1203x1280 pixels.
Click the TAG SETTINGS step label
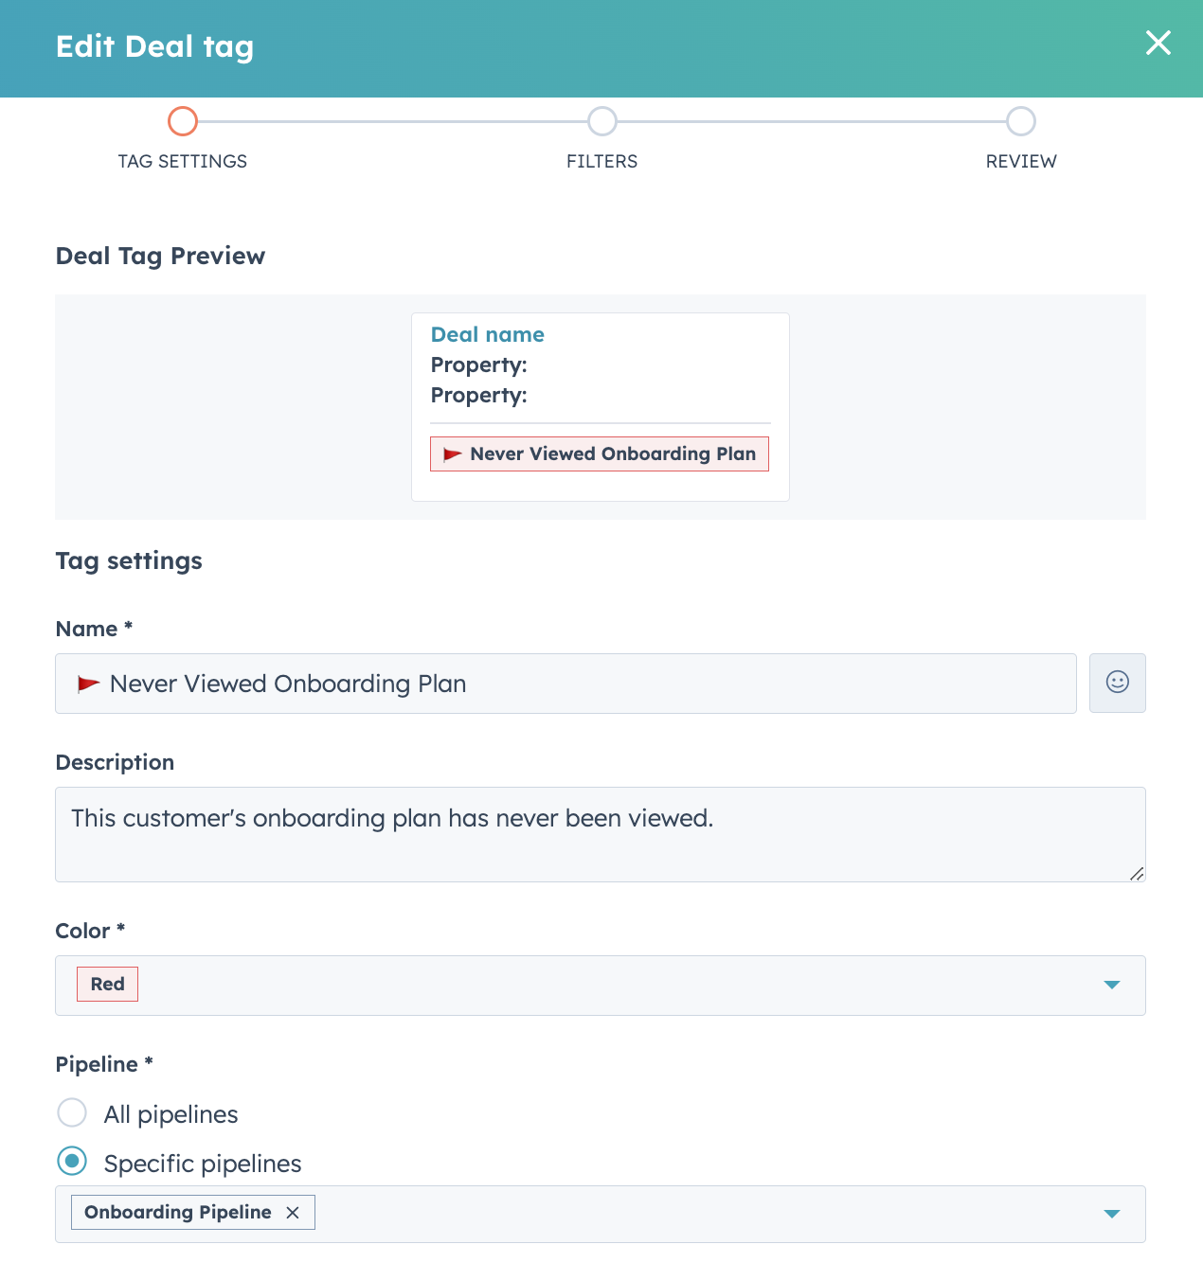pos(183,162)
